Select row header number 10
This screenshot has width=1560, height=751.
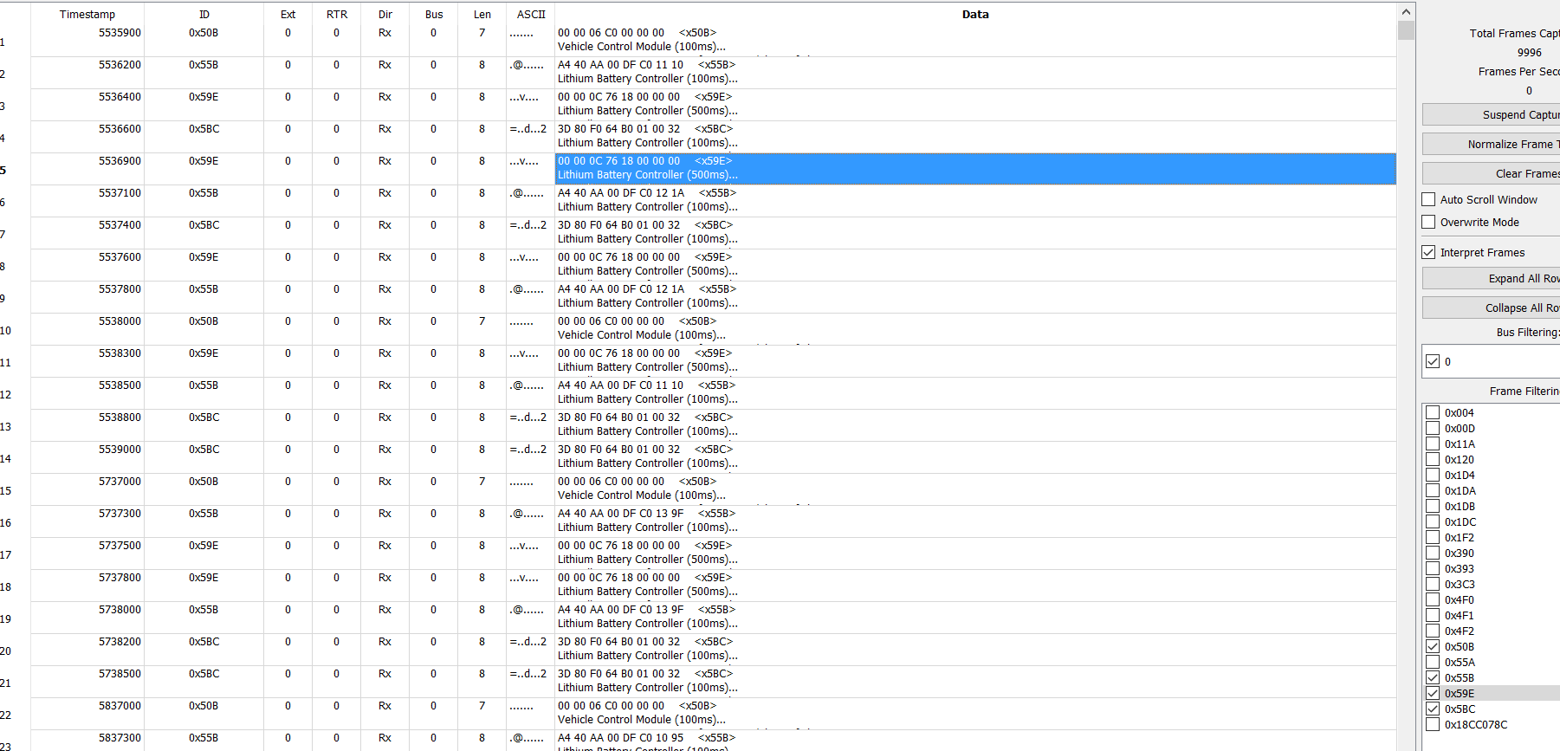pyautogui.click(x=7, y=331)
